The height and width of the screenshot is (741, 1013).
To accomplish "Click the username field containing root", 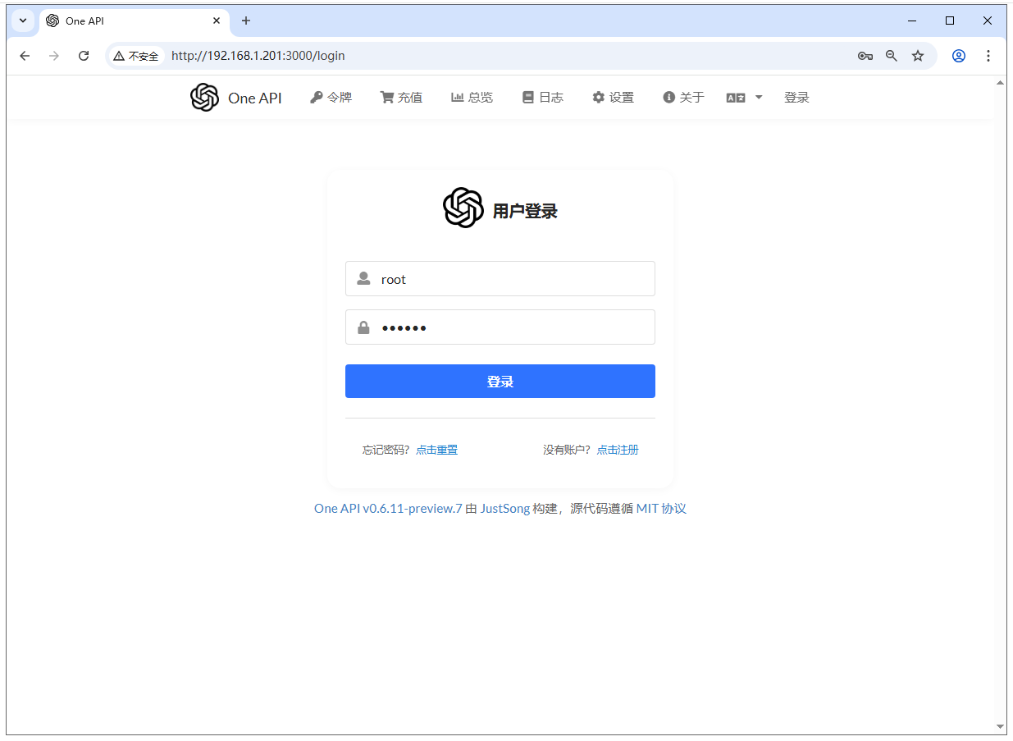I will 500,279.
